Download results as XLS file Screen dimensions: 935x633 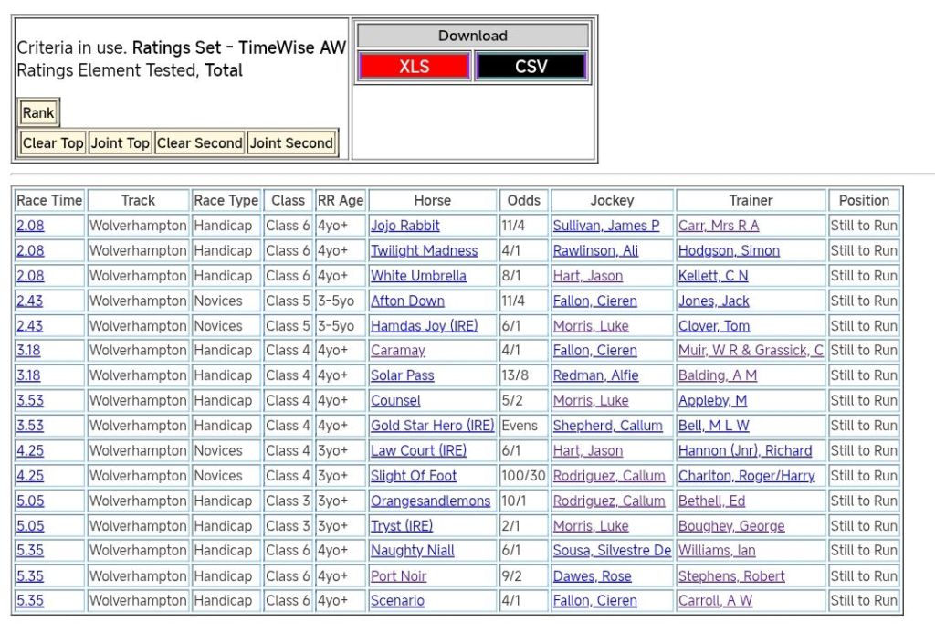pyautogui.click(x=414, y=67)
